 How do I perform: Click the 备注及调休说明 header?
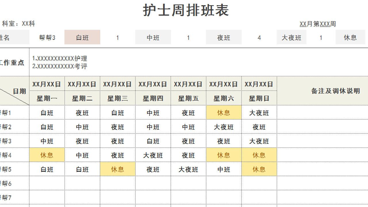pos(336,91)
